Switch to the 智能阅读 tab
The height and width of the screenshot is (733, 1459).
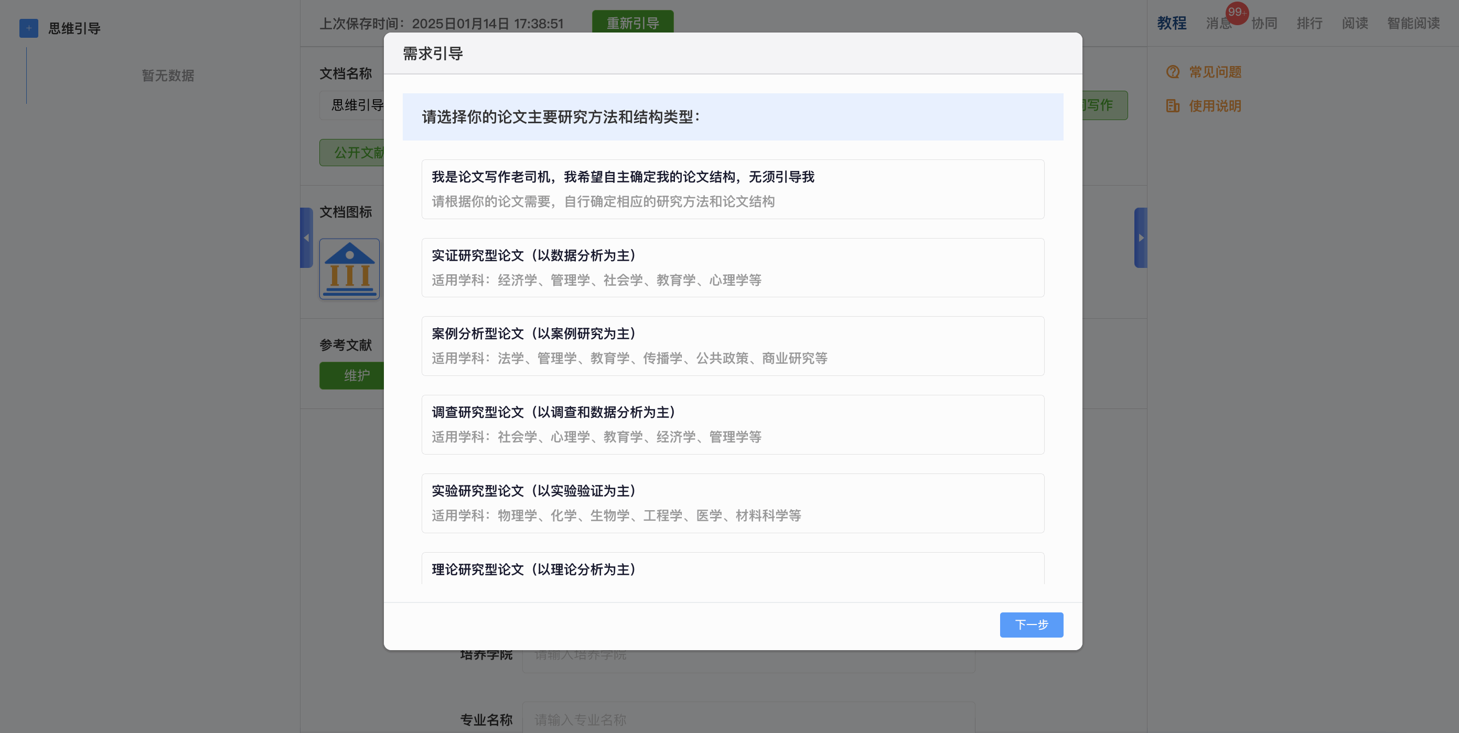click(x=1413, y=23)
